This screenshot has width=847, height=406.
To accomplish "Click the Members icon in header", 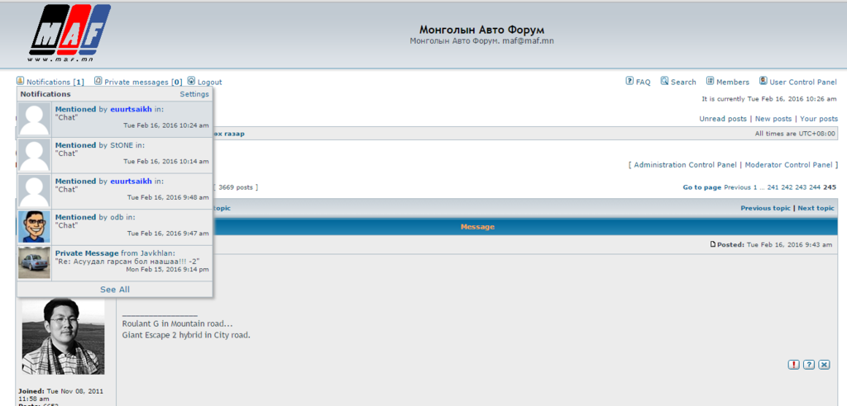I will point(711,82).
